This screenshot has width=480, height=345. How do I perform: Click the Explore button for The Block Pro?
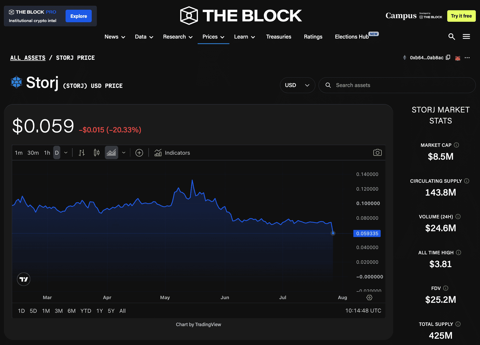point(79,16)
